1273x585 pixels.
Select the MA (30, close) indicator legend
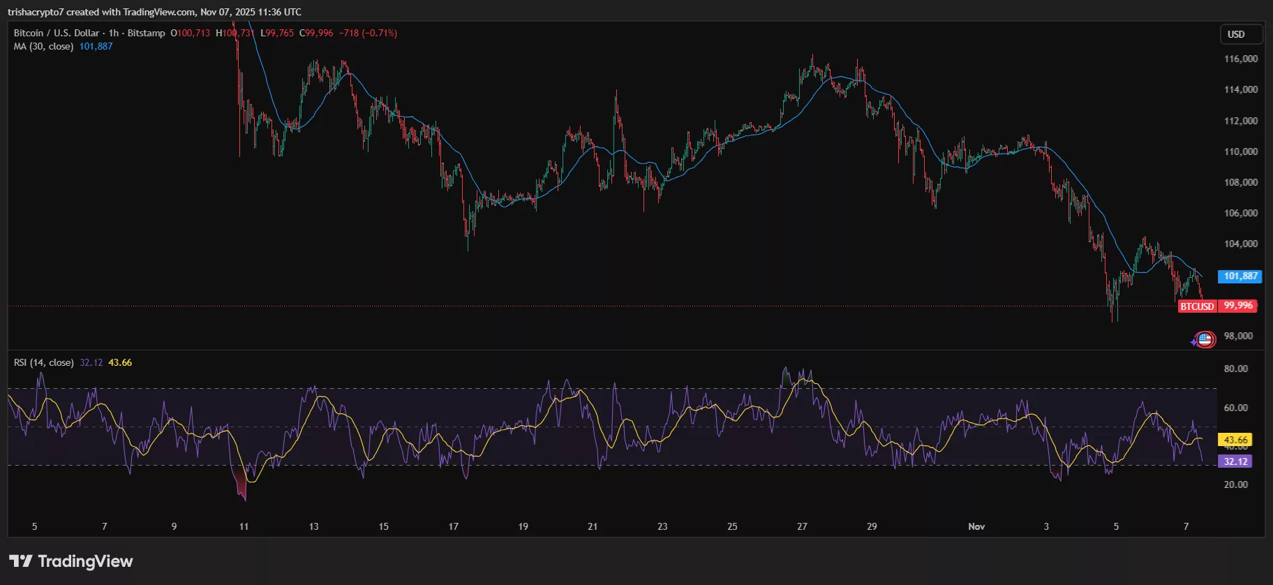43,46
